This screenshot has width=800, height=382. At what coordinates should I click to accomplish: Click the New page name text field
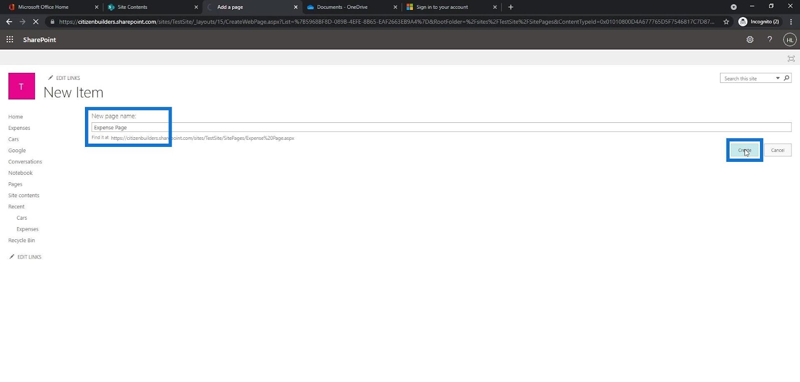pos(441,127)
